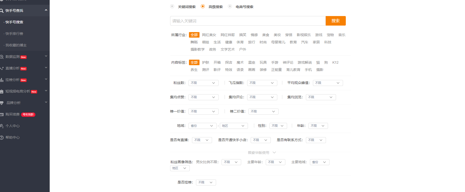Open 快手排行榜 in the sidebar
465x192 pixels.
[14, 34]
